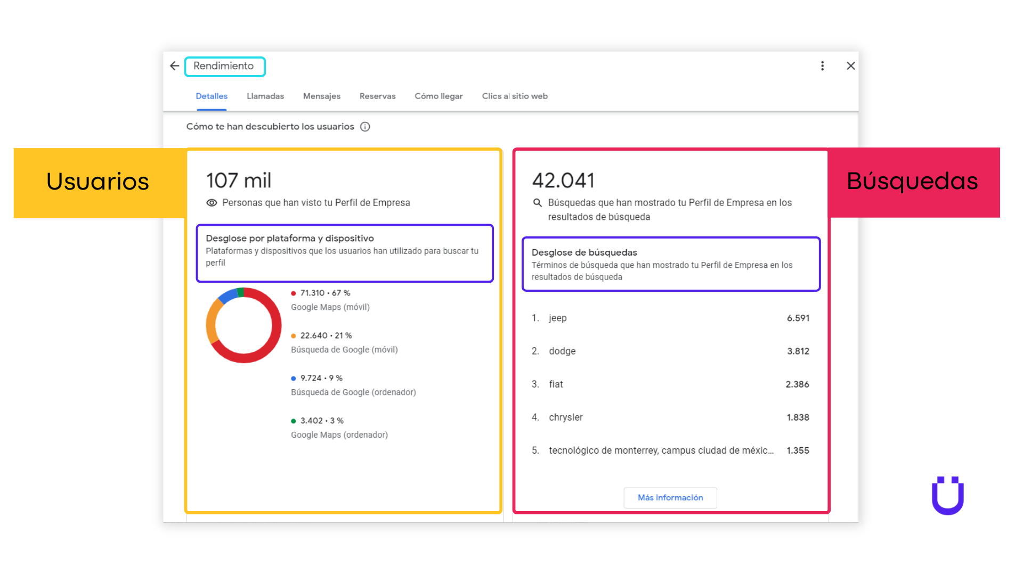
Task: Open the three-dot overflow menu
Action: pos(822,65)
